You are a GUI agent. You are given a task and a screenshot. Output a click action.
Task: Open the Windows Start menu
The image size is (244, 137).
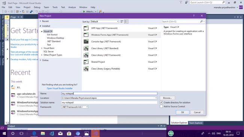click(x=4, y=133)
